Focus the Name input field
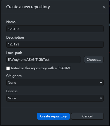 (x=55, y=29)
